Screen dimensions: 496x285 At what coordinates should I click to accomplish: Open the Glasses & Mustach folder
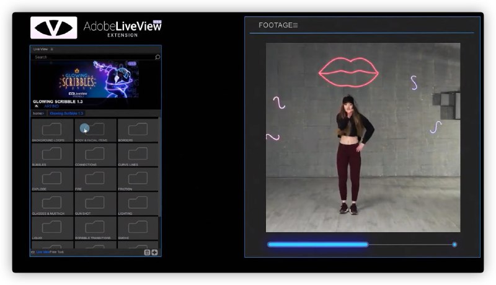point(52,204)
